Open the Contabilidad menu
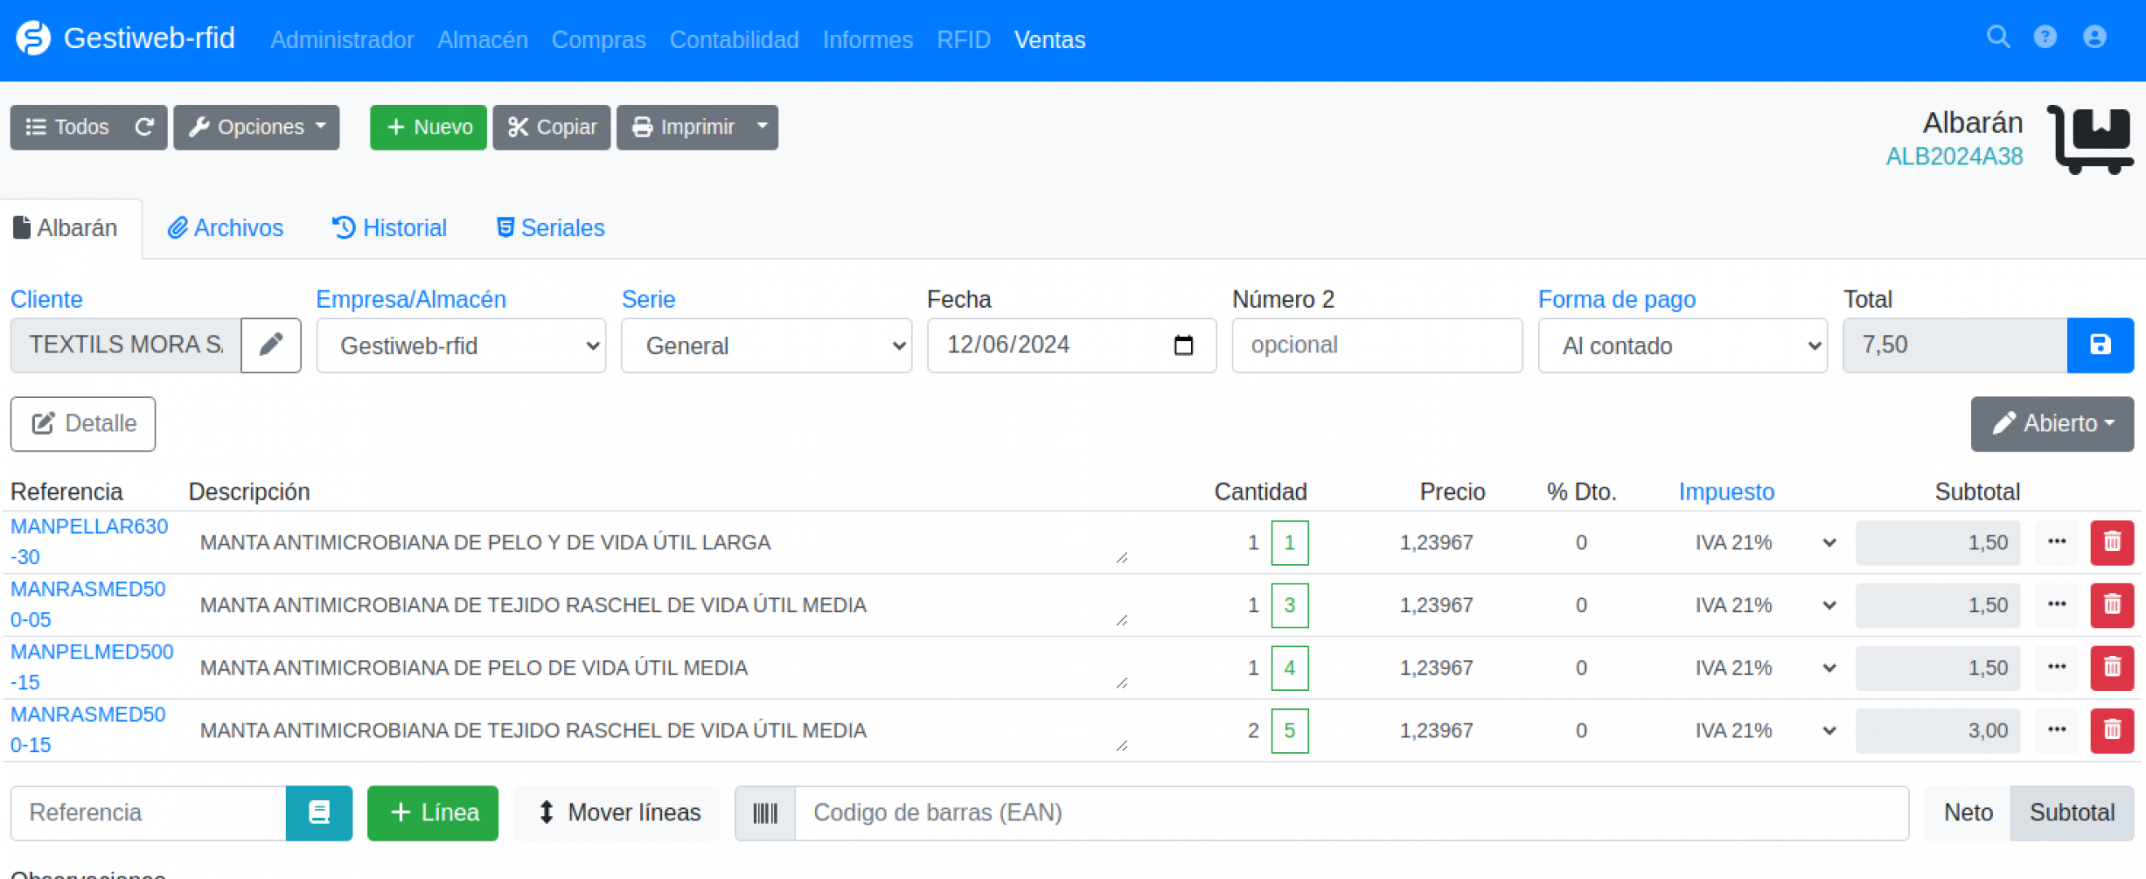Image resolution: width=2146 pixels, height=879 pixels. coord(734,39)
